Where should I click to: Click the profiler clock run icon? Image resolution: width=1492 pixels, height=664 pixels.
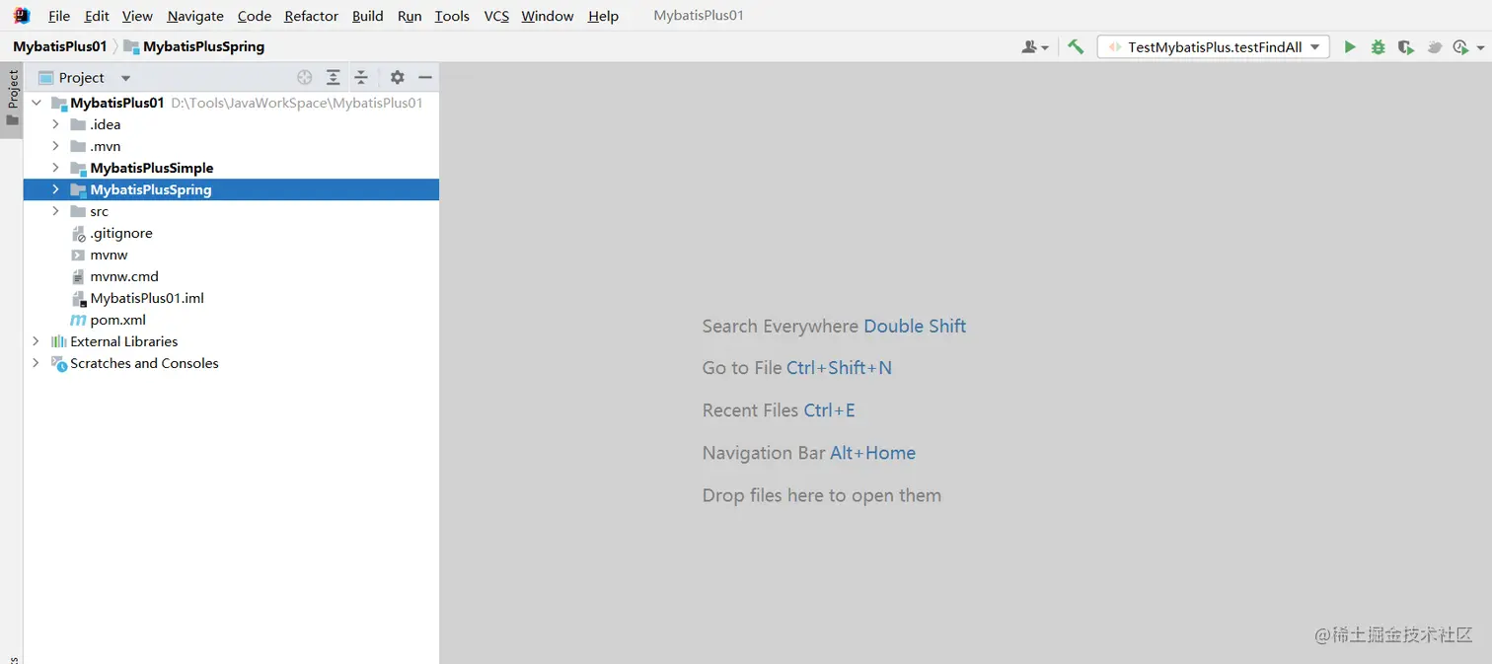tap(1460, 46)
